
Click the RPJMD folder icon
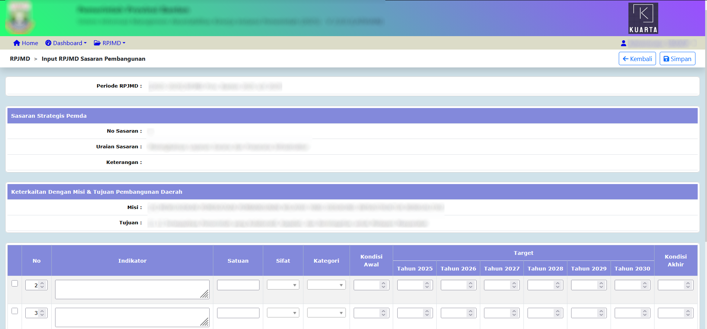(97, 43)
